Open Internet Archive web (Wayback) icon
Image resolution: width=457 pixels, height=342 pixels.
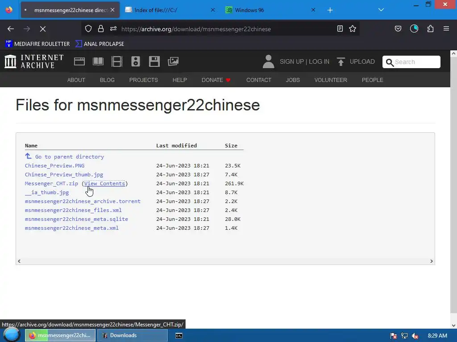click(79, 61)
